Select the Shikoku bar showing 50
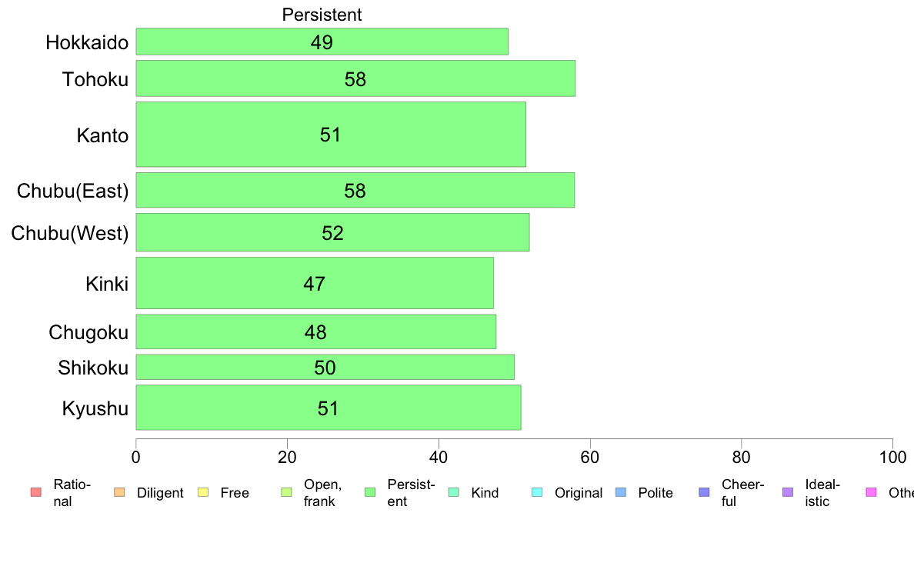 click(x=325, y=368)
